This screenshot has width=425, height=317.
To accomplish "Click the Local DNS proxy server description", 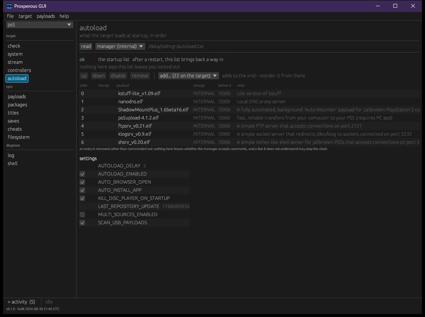I will (x=261, y=102).
